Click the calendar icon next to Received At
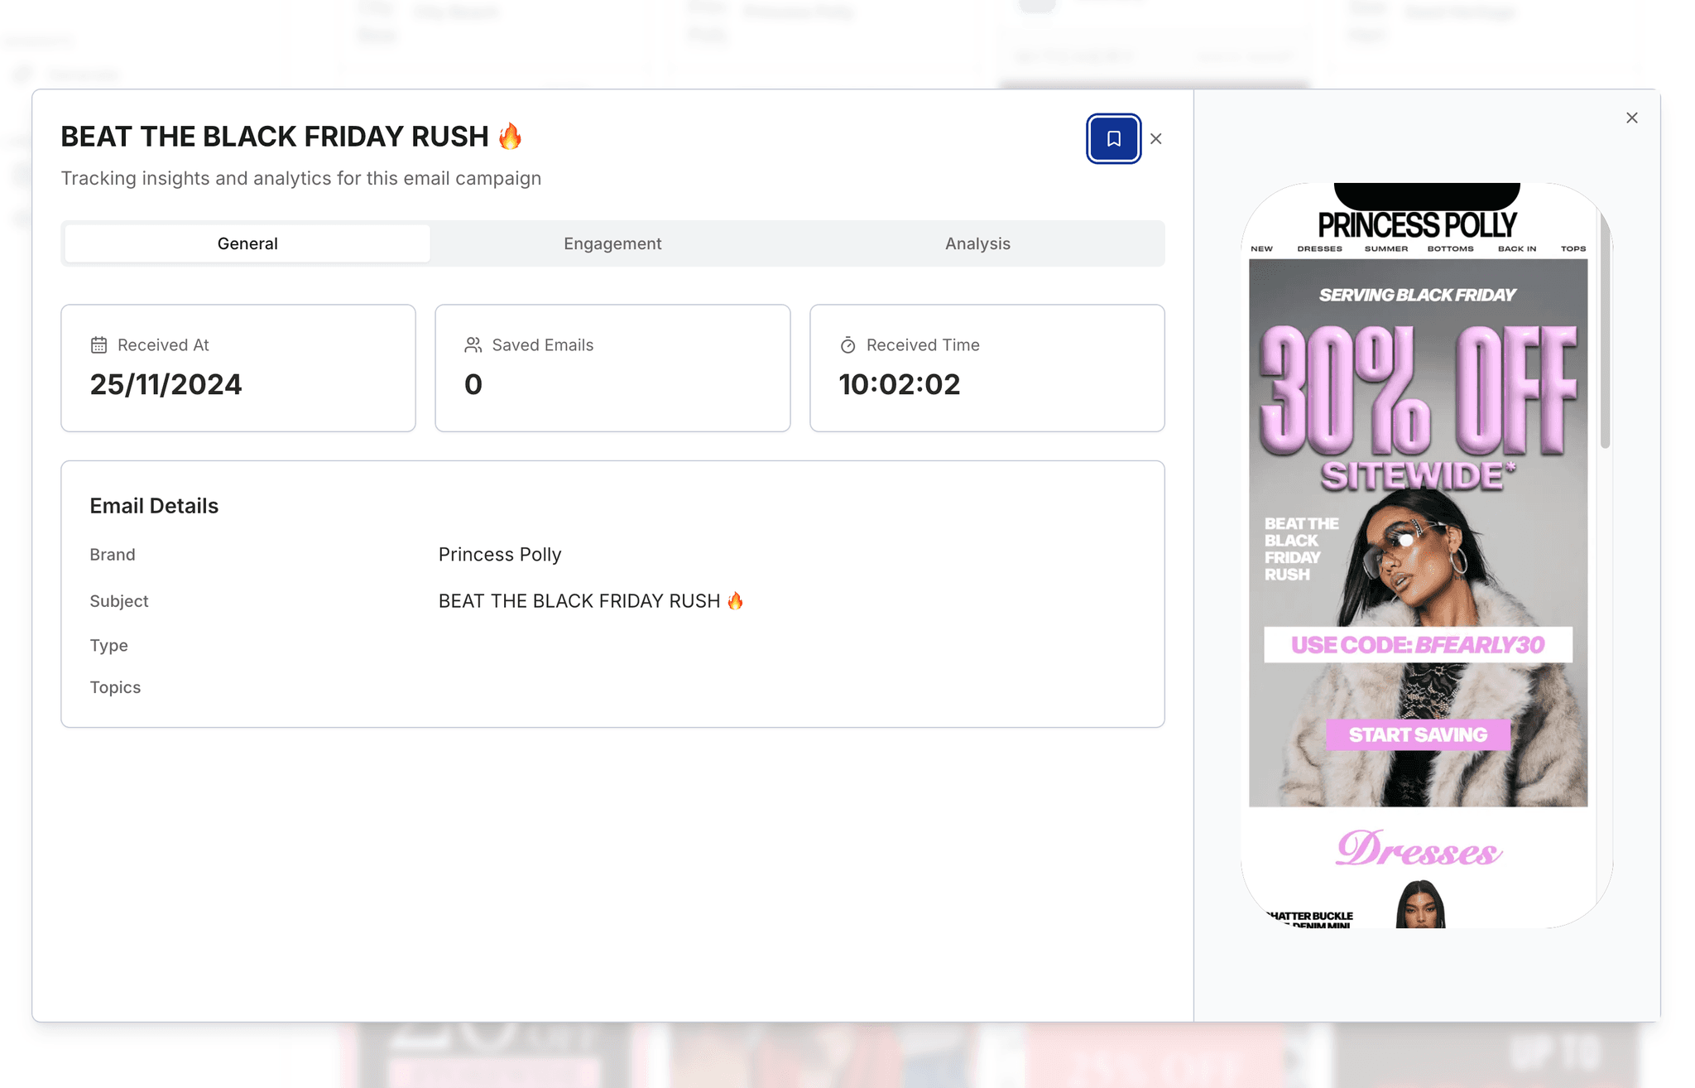 (x=98, y=345)
